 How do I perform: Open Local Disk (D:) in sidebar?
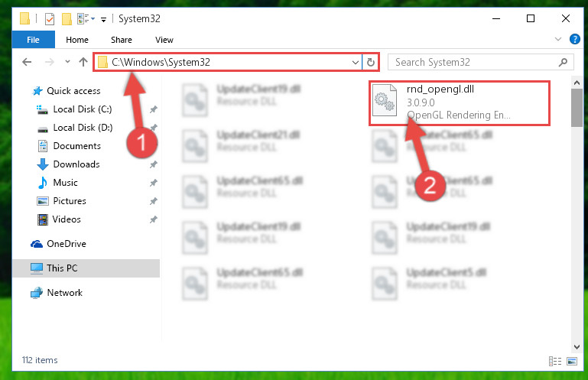pos(83,128)
